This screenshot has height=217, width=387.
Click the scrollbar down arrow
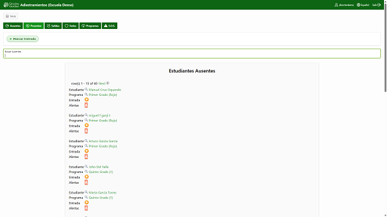tap(386, 216)
